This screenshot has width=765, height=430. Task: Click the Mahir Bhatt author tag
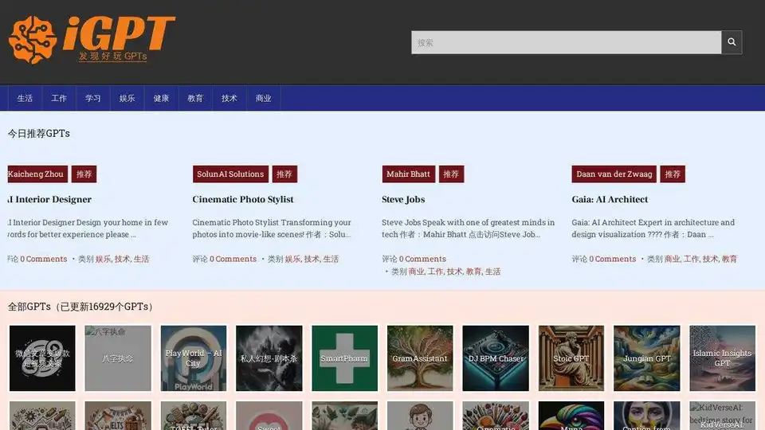tap(408, 174)
